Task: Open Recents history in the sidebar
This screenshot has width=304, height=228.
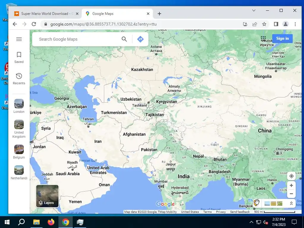Action: pos(19,79)
